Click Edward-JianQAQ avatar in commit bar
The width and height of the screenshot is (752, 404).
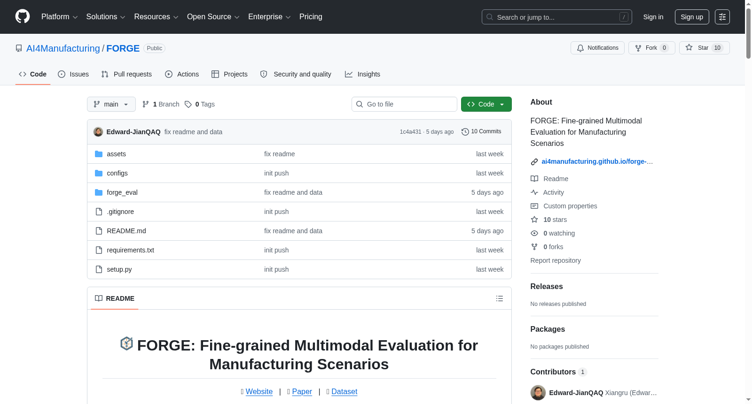point(98,132)
